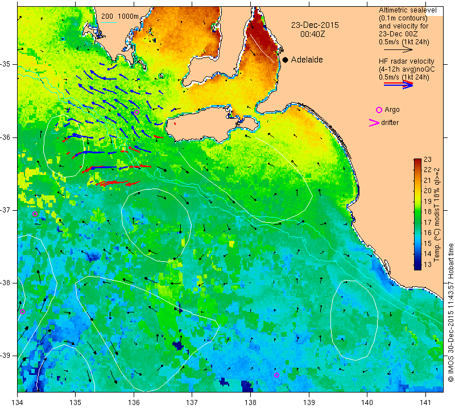Viewport: 455px width, 409px height.
Task: Click the cyan 200m contour legend line
Action: tap(109, 22)
